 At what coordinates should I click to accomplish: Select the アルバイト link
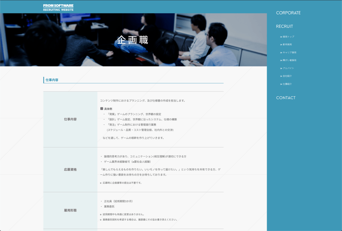coord(287,68)
